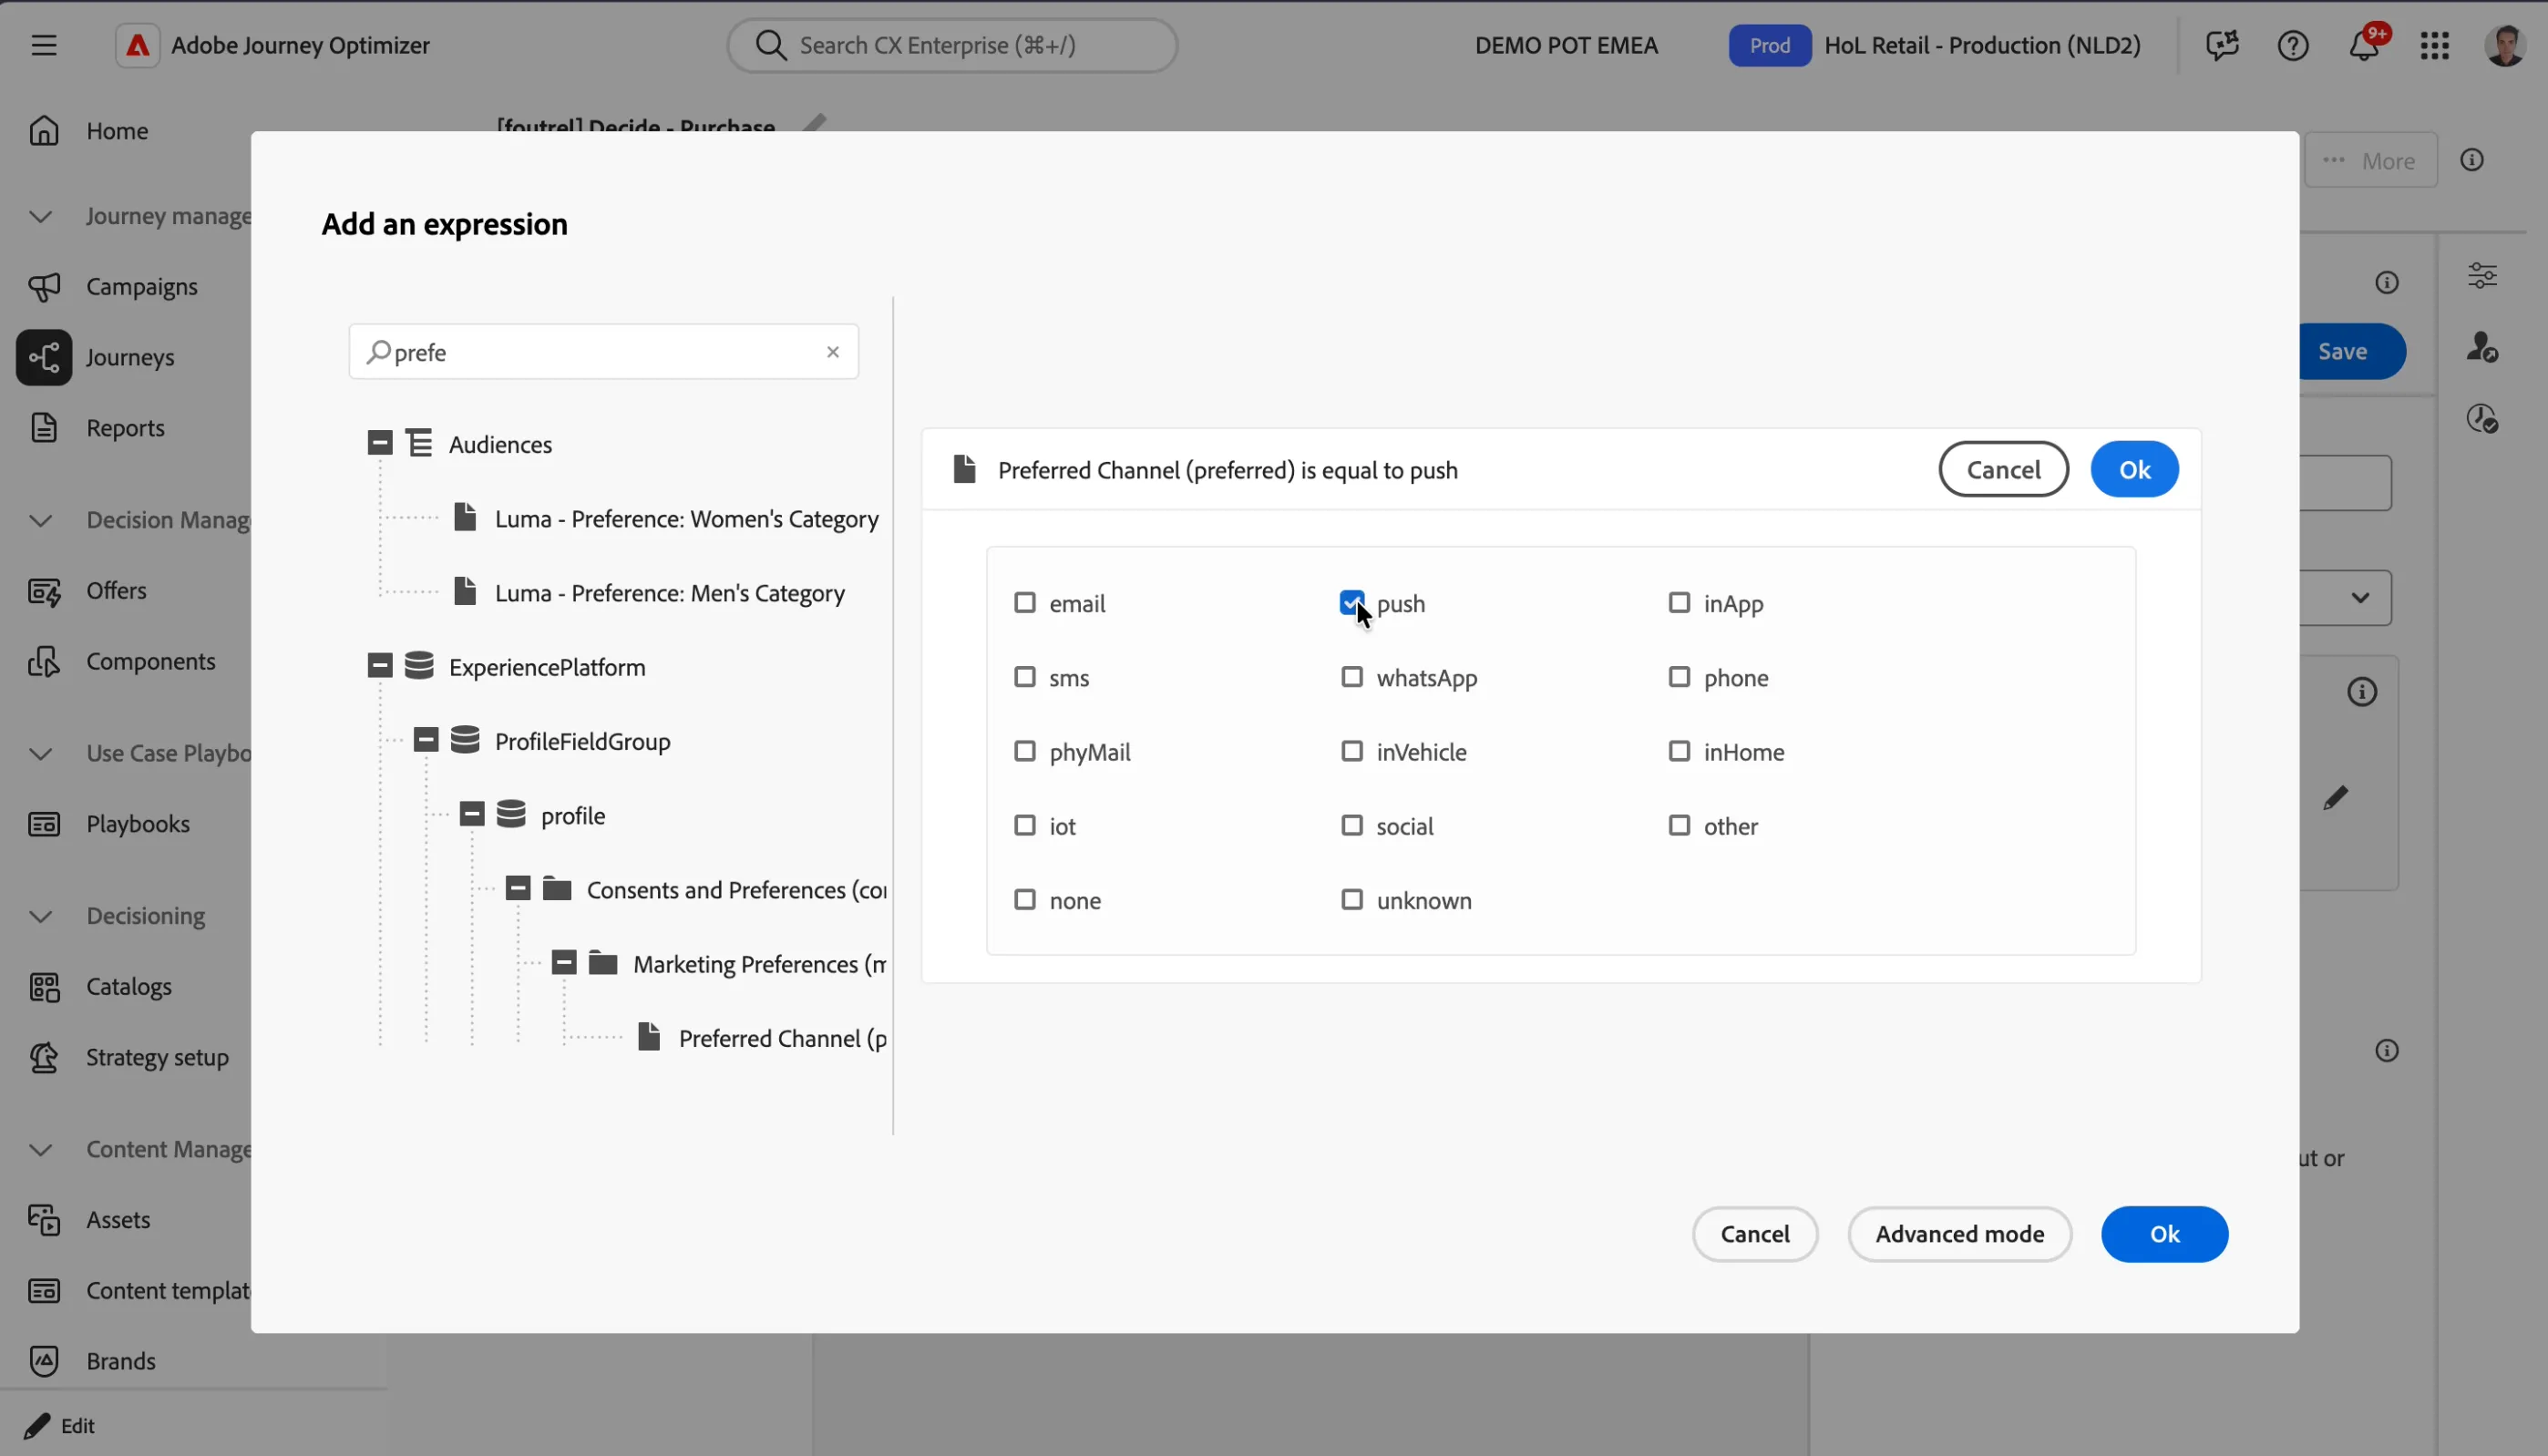Click the Journeys sidebar icon
This screenshot has width=2548, height=1456.
pyautogui.click(x=44, y=357)
